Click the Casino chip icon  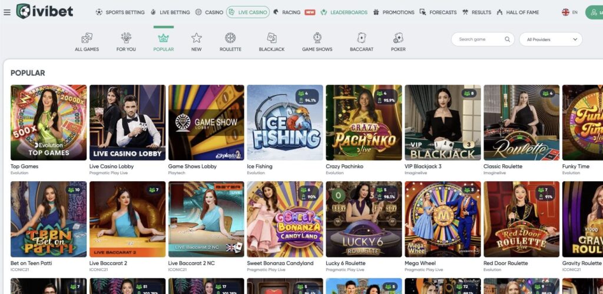click(198, 12)
